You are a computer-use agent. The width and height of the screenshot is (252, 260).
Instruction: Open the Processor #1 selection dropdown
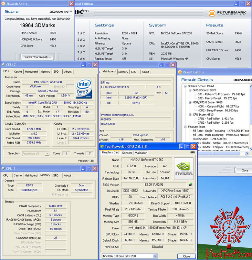click(x=47, y=153)
